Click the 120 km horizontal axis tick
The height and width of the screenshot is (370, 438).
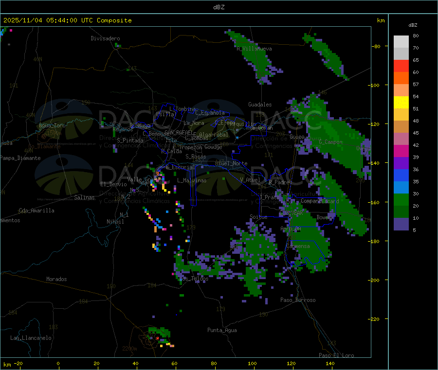click(x=291, y=363)
